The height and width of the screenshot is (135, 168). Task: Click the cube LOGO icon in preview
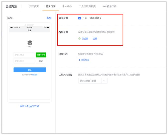point(30,43)
